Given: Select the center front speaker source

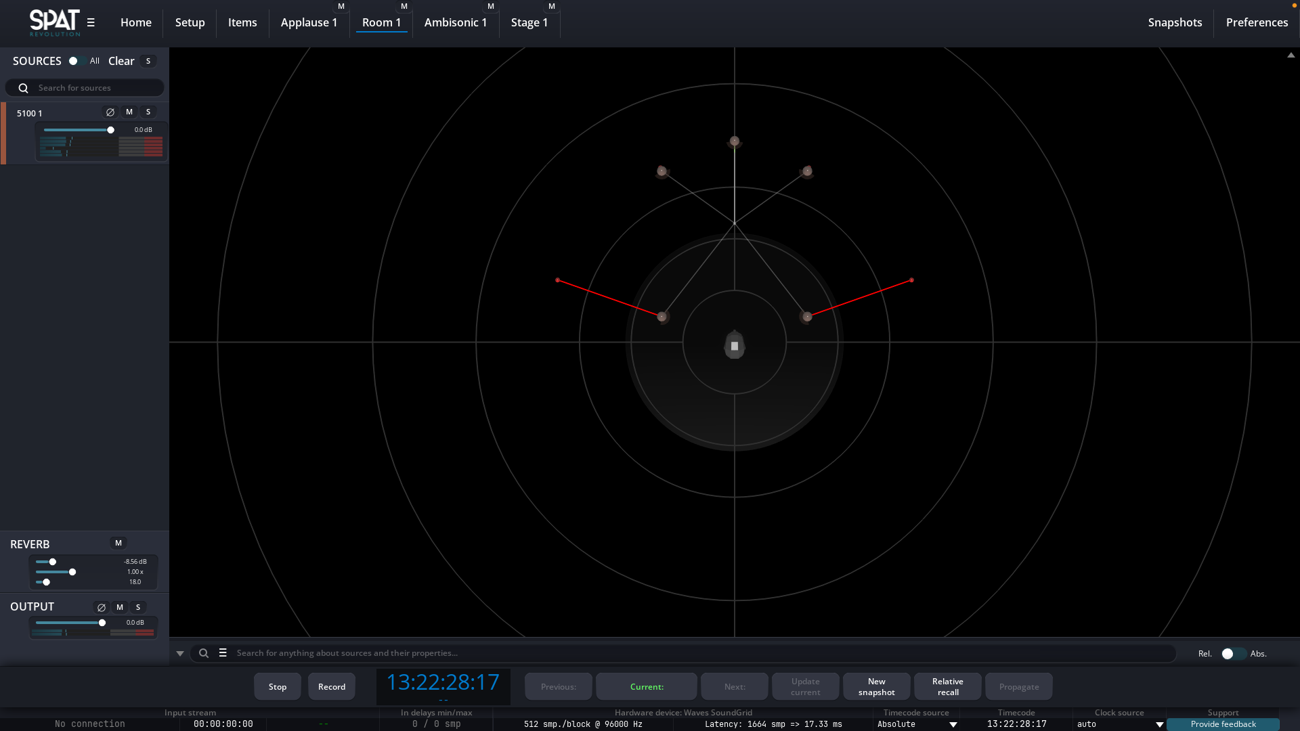Looking at the screenshot, I should click(735, 141).
